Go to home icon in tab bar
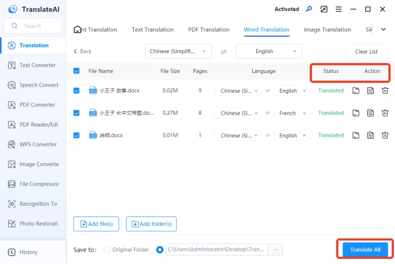395x264 pixels. click(77, 29)
